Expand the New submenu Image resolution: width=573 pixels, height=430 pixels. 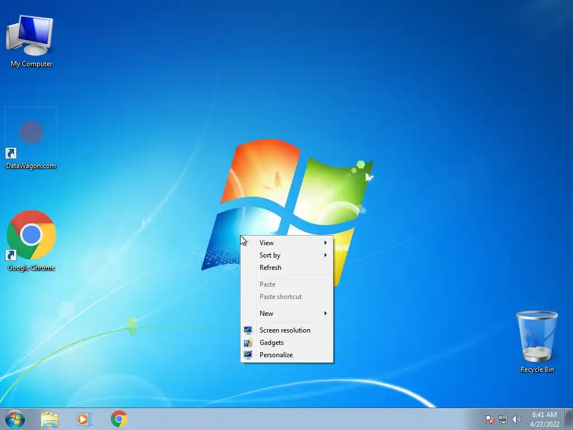pyautogui.click(x=287, y=314)
